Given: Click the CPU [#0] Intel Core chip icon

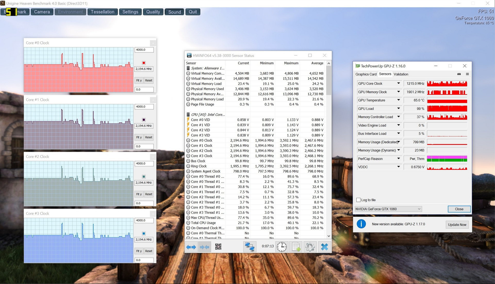Looking at the screenshot, I should coord(188,114).
